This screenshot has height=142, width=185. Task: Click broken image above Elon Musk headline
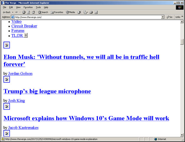(x=6, y=45)
